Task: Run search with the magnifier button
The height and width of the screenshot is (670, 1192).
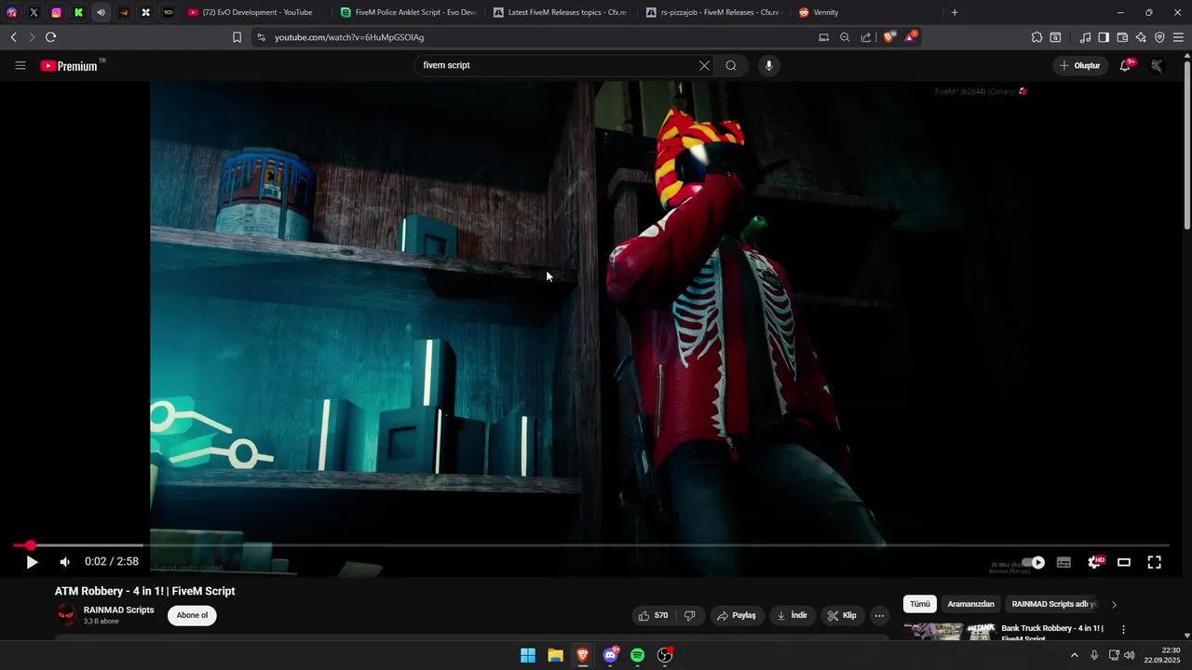Action: click(731, 65)
